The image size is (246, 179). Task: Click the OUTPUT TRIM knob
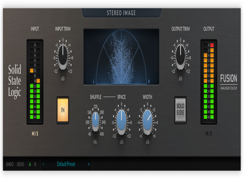pos(180,57)
